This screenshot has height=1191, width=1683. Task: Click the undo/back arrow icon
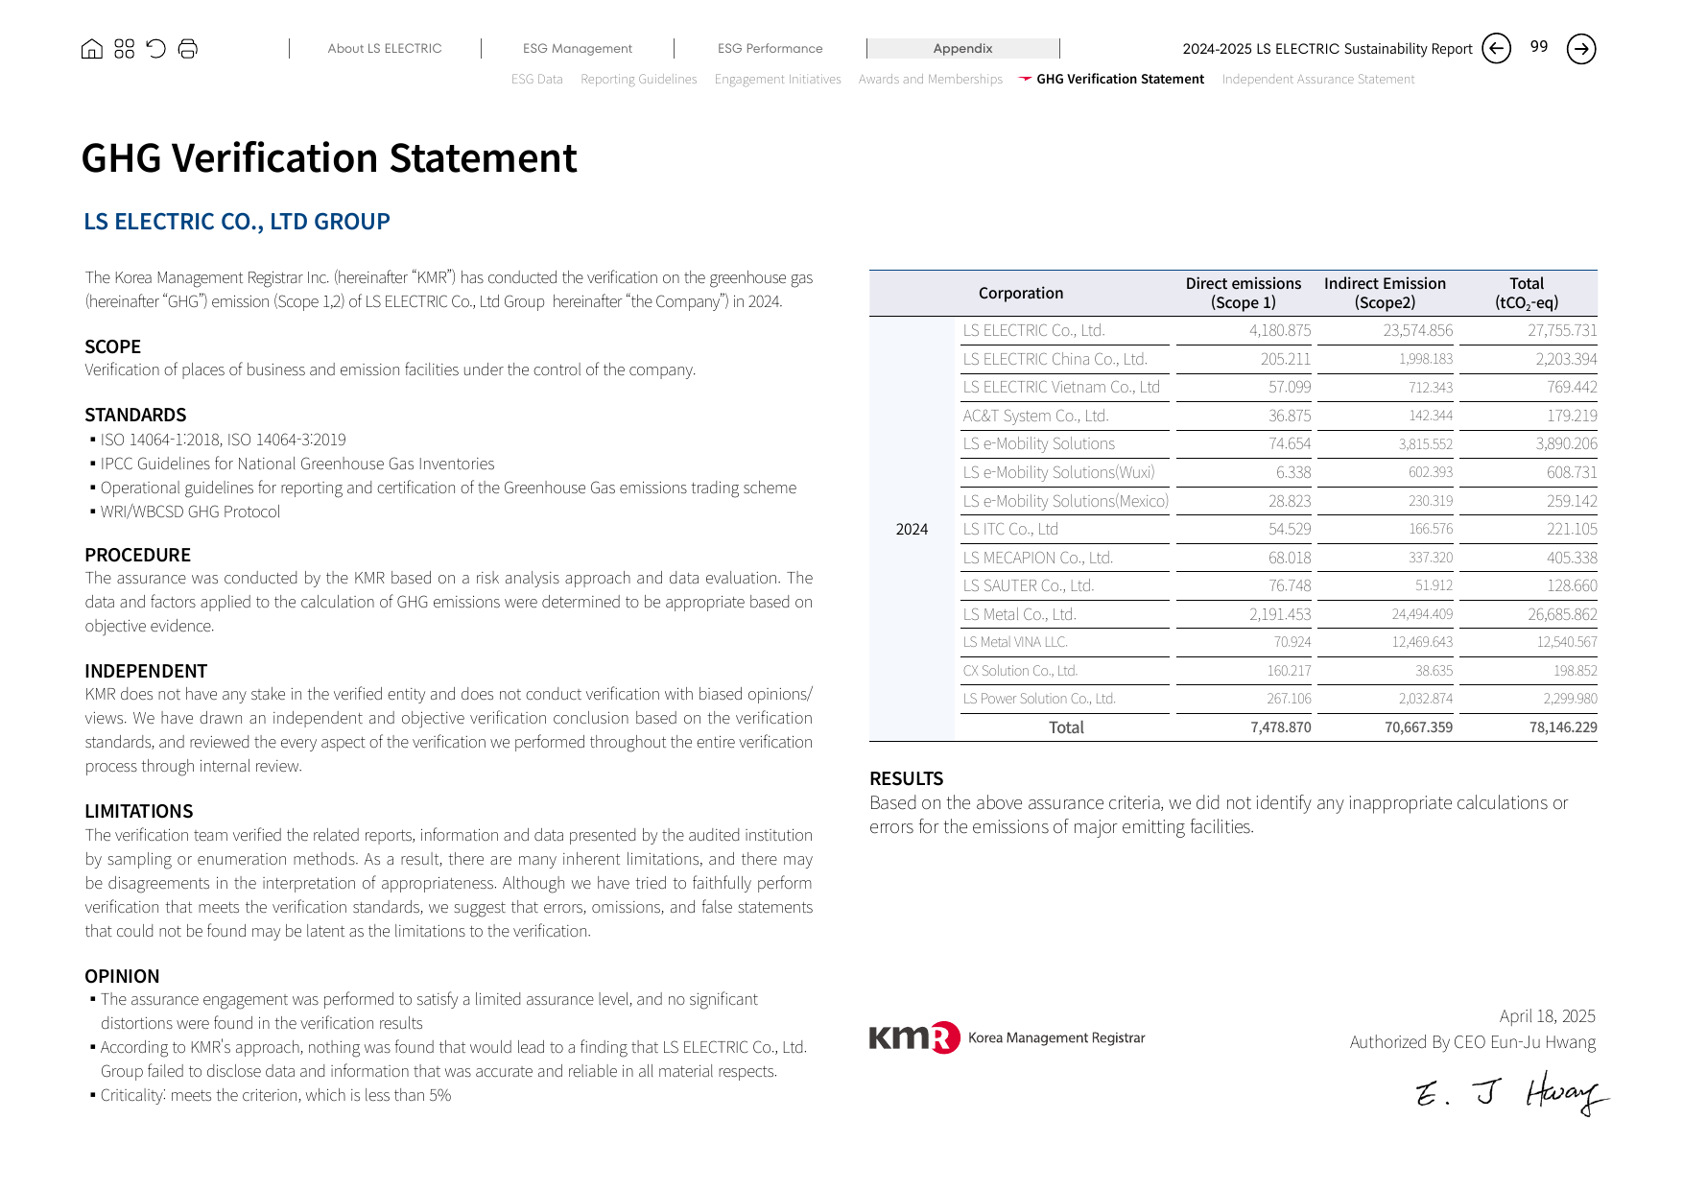click(x=156, y=49)
